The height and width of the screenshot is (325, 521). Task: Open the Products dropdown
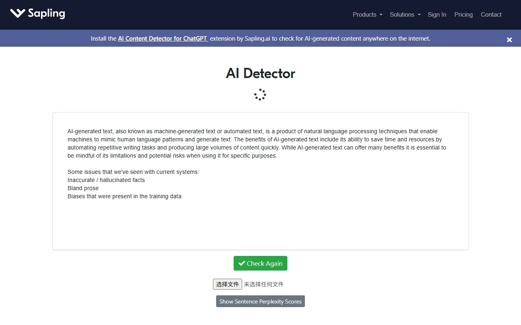(x=365, y=15)
